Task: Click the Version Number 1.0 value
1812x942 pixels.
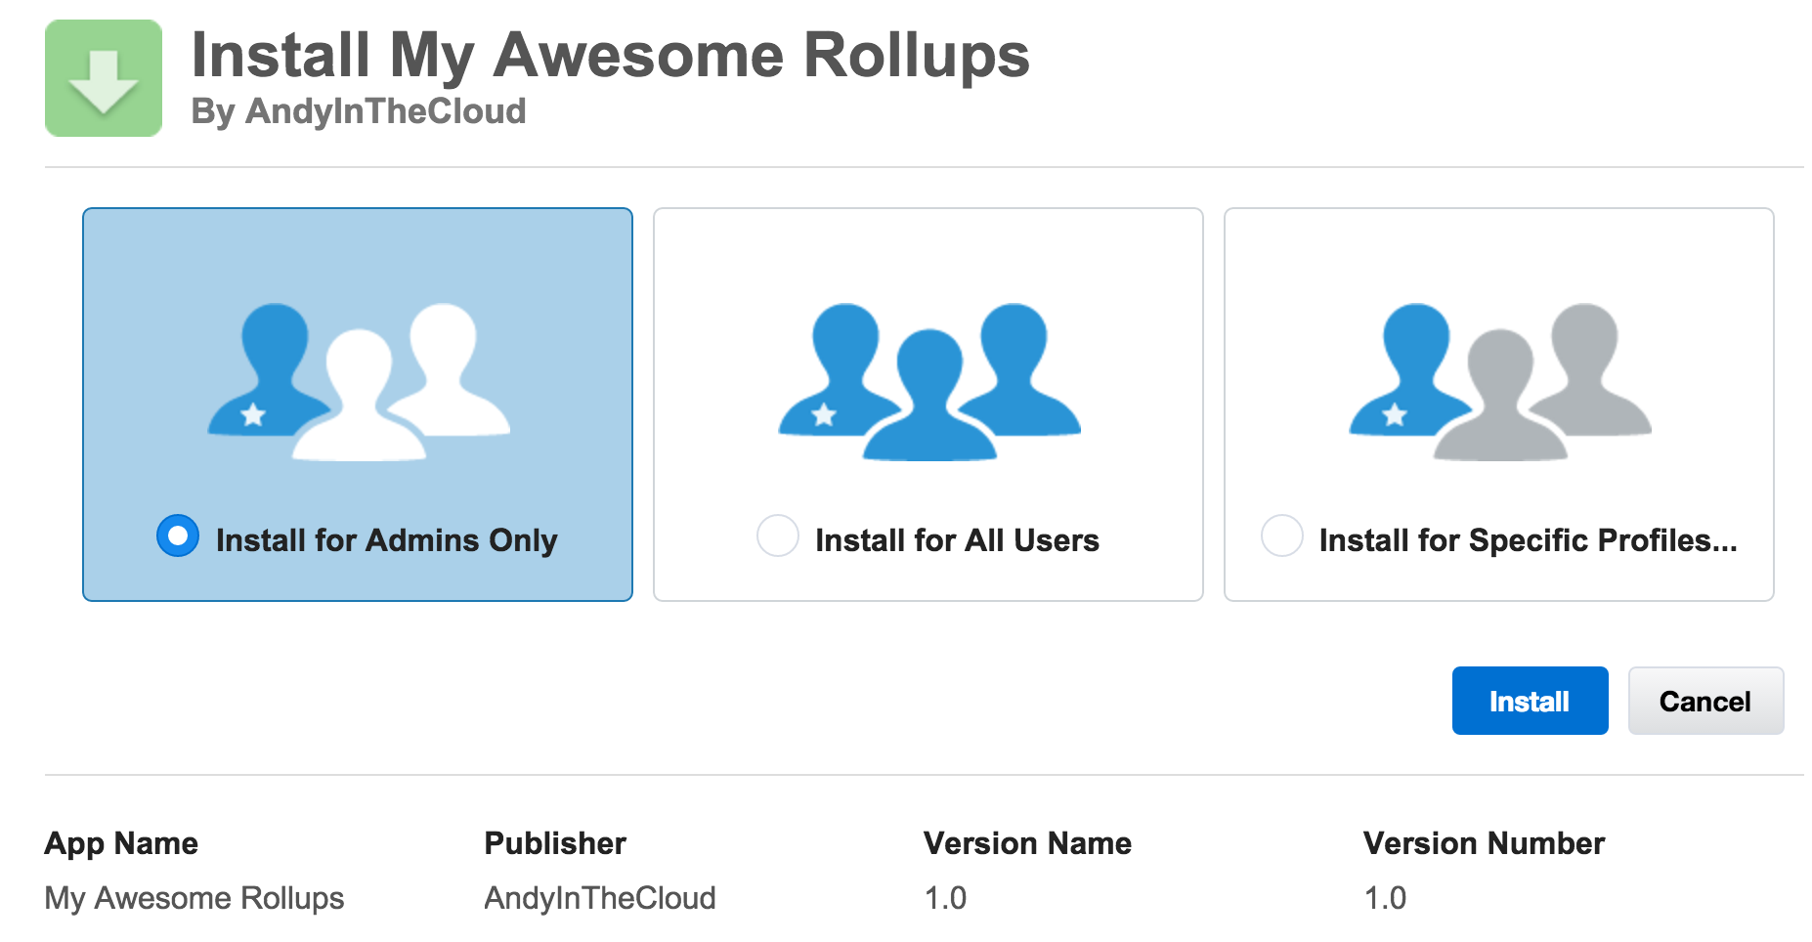Action: click(1383, 897)
